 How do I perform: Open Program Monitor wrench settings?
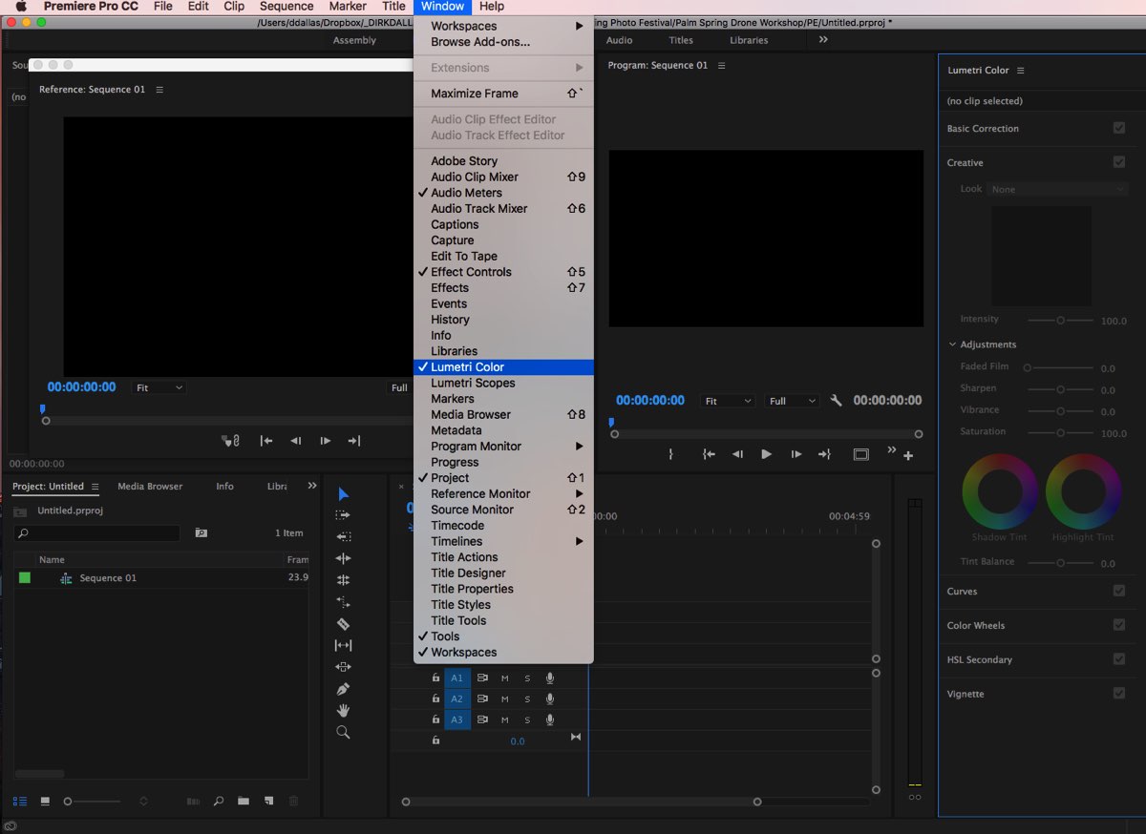click(837, 401)
